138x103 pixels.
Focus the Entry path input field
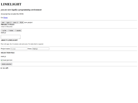[x=41, y=49]
